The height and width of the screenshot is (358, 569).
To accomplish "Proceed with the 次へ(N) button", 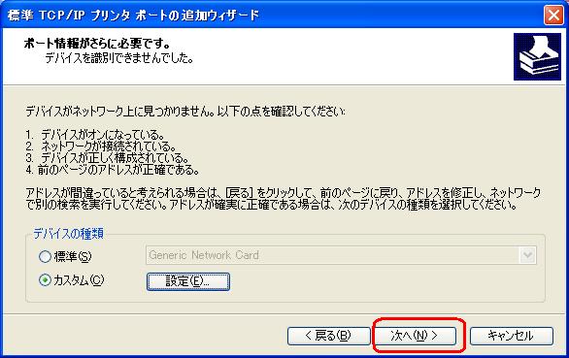I will pyautogui.click(x=415, y=336).
